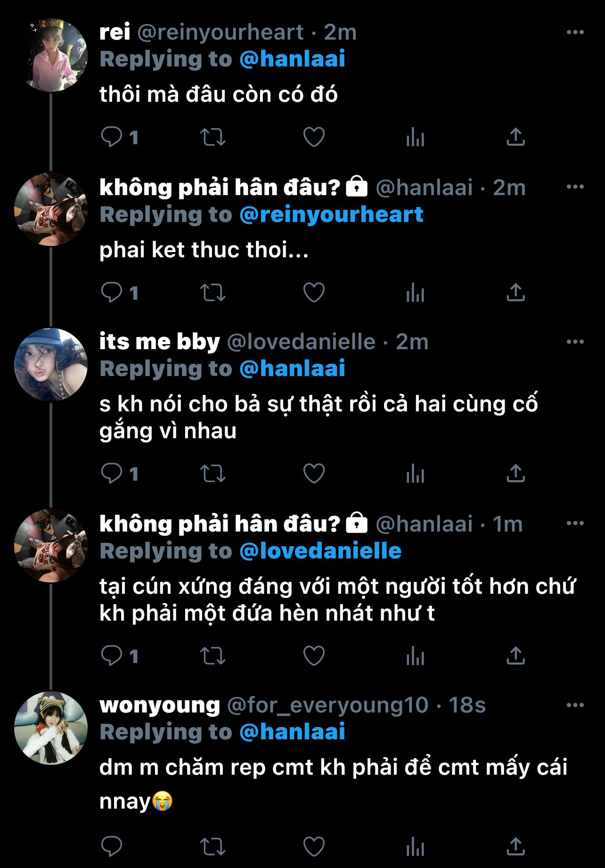
Task: Open @reinyourheart mention link in hanlaai's reply
Action: (x=331, y=215)
